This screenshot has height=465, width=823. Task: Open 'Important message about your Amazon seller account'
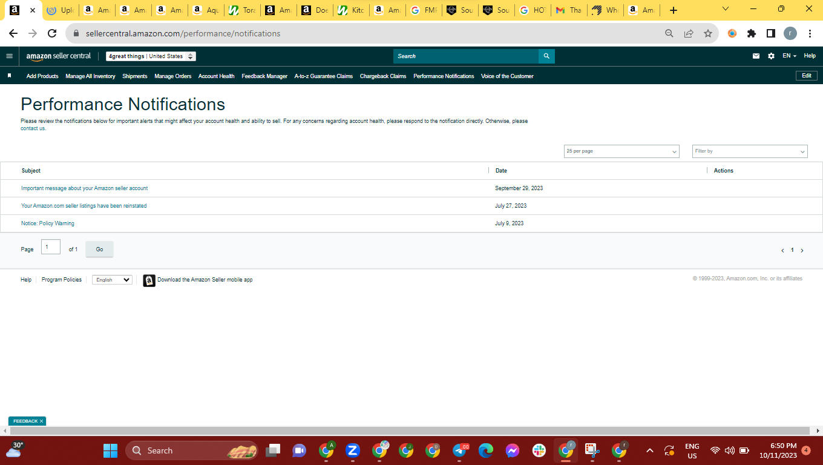click(85, 188)
